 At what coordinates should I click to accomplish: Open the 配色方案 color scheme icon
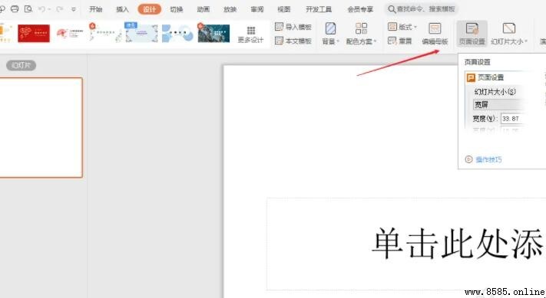coord(361,28)
